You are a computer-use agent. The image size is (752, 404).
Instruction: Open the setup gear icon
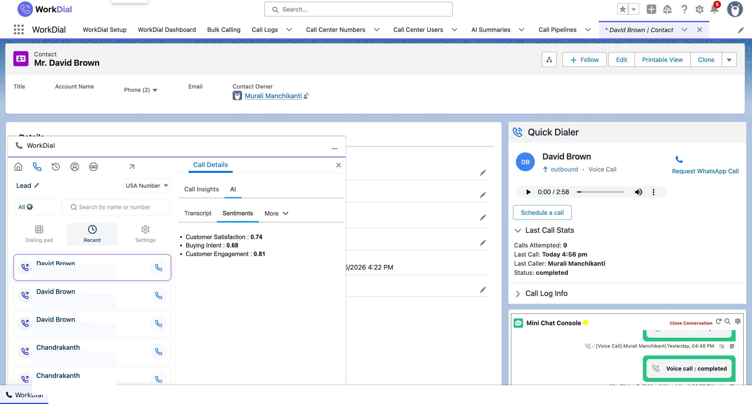click(x=700, y=9)
